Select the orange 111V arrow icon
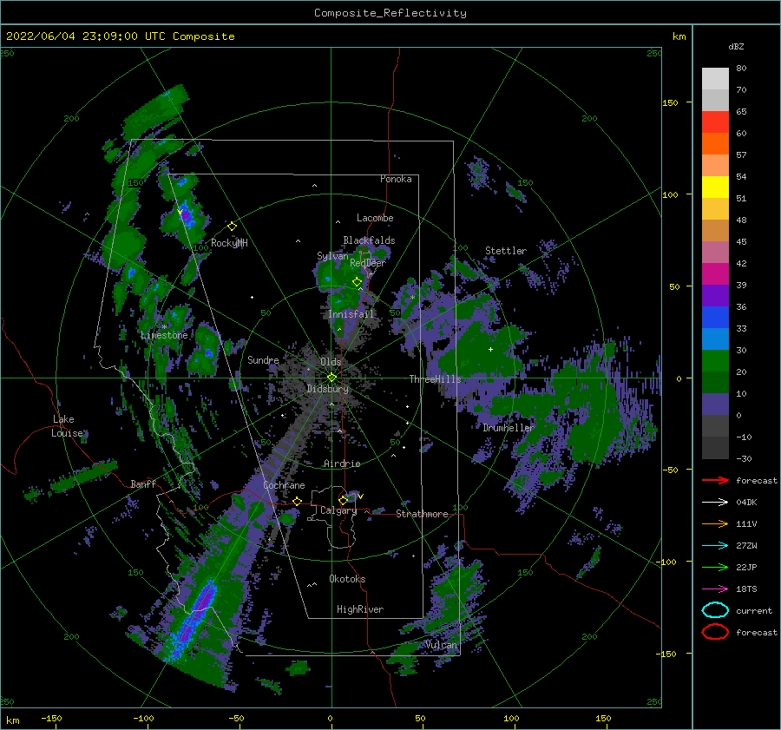 [715, 523]
